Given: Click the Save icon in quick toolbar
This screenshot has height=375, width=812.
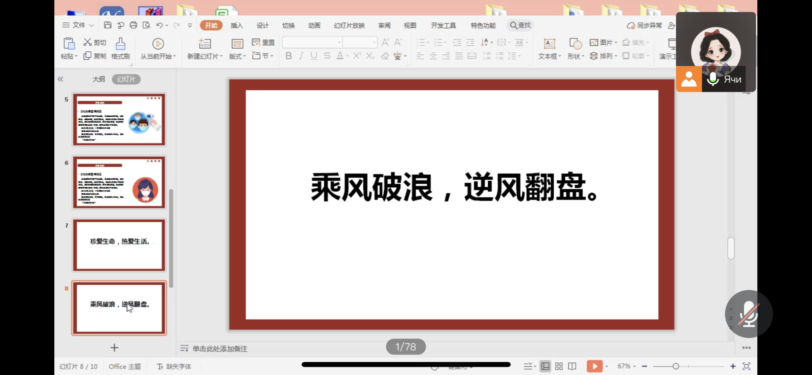Looking at the screenshot, I should point(108,25).
